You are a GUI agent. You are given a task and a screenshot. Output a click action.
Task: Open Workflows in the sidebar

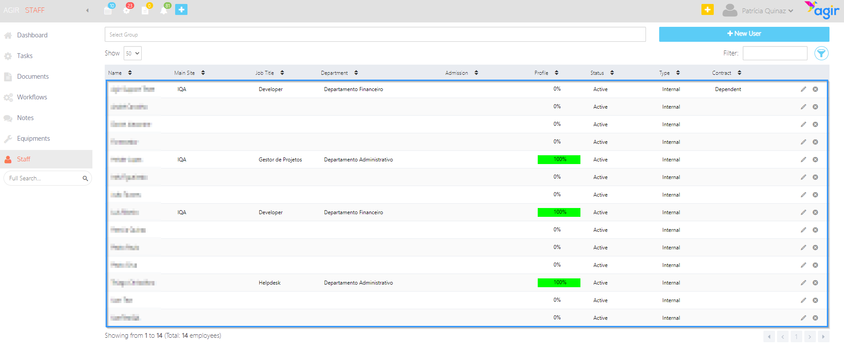pos(46,97)
